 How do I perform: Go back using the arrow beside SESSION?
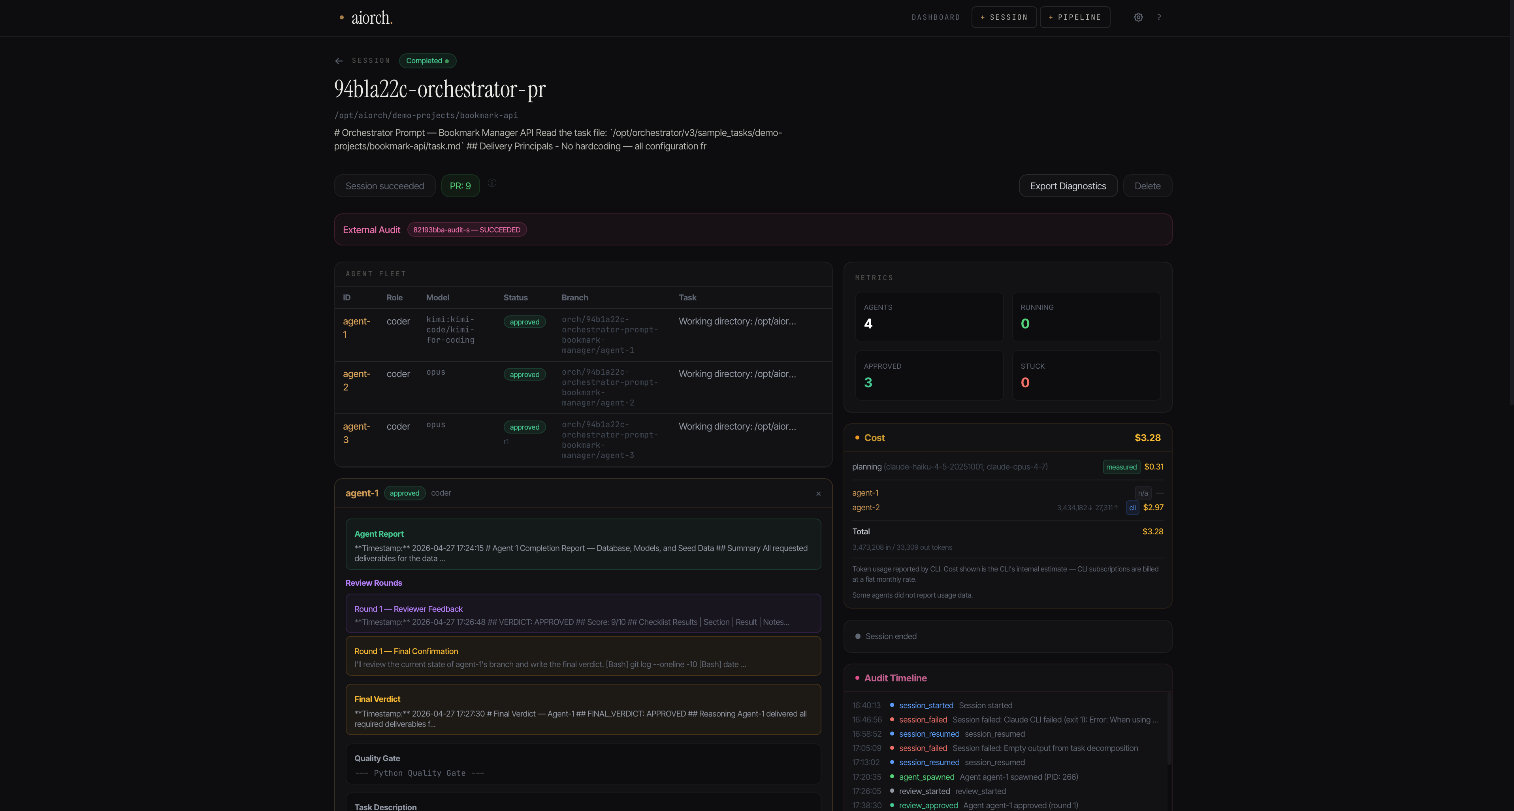coord(339,61)
